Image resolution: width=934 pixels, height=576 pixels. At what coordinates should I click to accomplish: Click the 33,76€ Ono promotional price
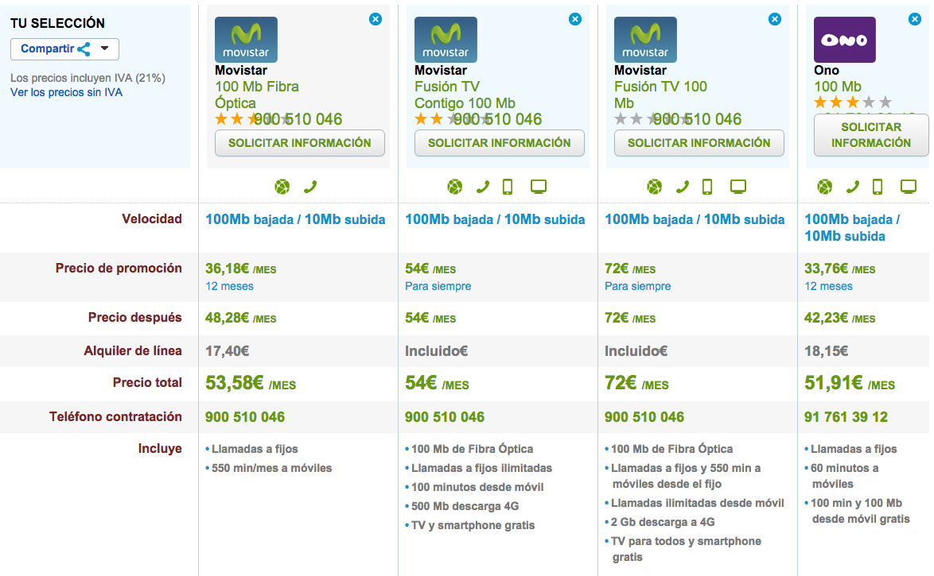coord(840,269)
